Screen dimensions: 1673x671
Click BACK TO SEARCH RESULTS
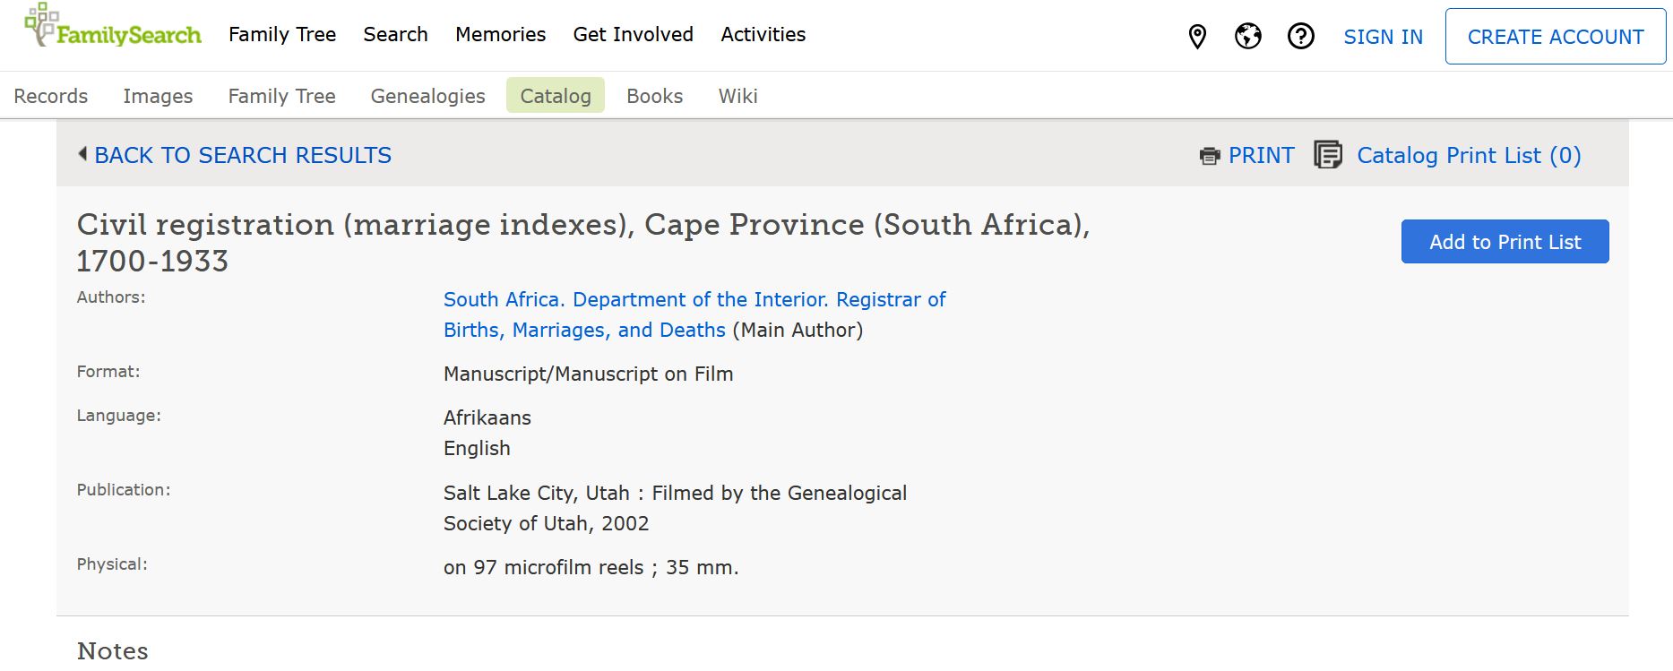pos(243,154)
